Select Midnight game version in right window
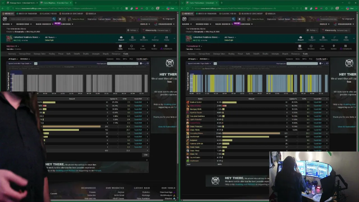 (188, 13)
